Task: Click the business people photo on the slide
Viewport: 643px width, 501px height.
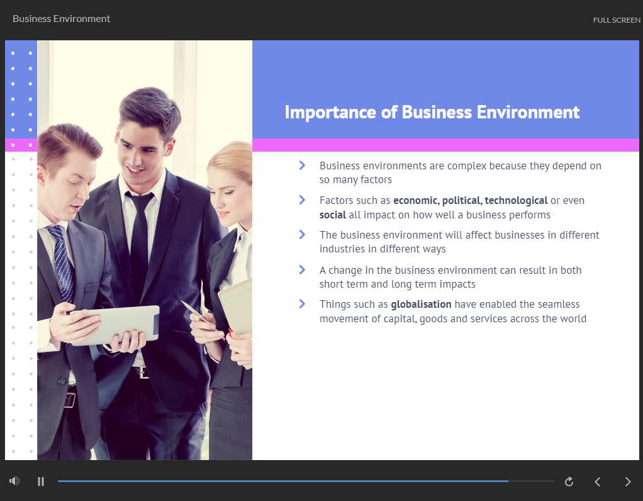Action: coord(144,250)
